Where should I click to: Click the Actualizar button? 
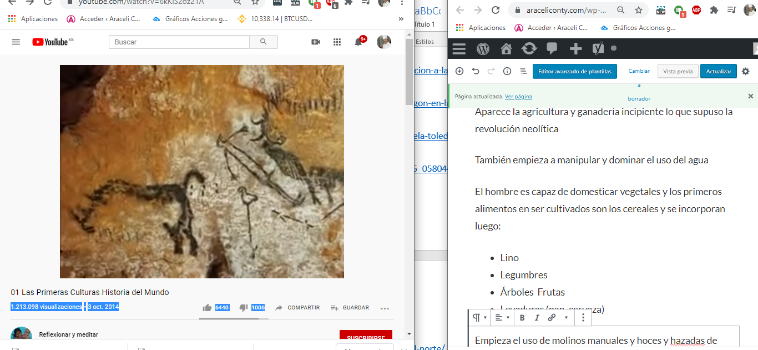(719, 71)
